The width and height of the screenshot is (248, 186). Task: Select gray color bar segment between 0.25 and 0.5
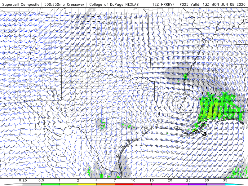click(32, 184)
